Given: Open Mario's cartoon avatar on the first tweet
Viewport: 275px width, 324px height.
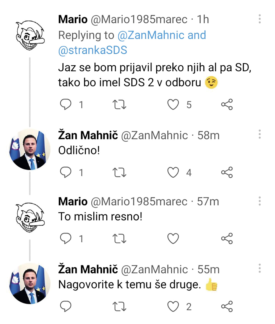Looking at the screenshot, I should click(30, 35).
